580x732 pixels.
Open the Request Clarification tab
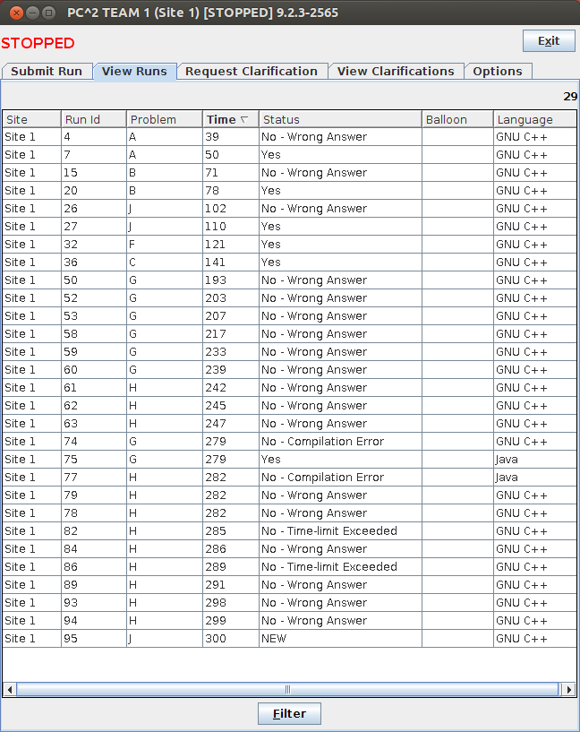(252, 72)
